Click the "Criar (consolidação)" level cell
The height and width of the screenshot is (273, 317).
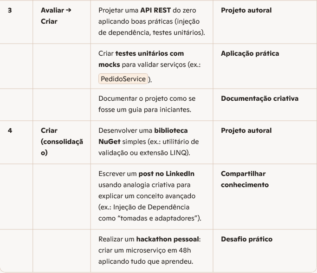click(62, 142)
